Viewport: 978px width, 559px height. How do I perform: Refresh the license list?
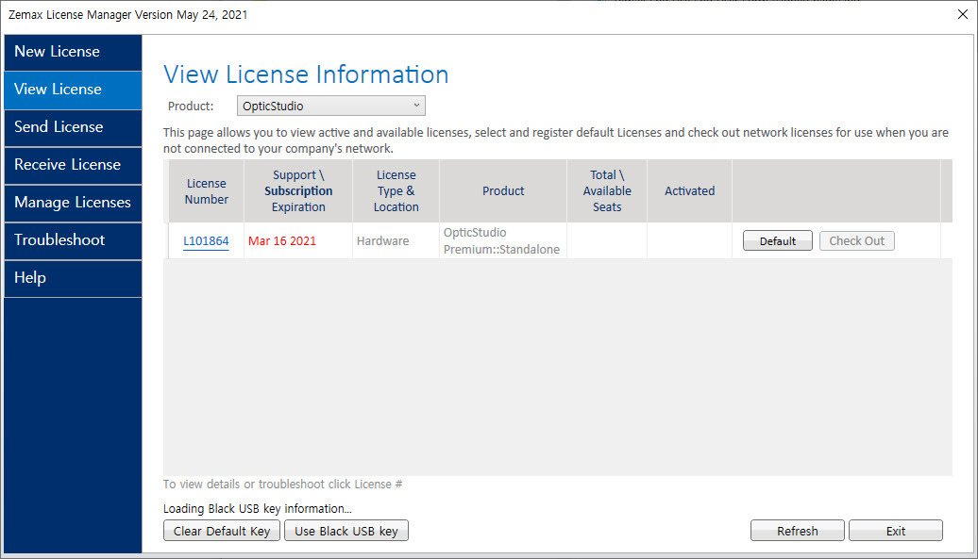click(x=797, y=531)
